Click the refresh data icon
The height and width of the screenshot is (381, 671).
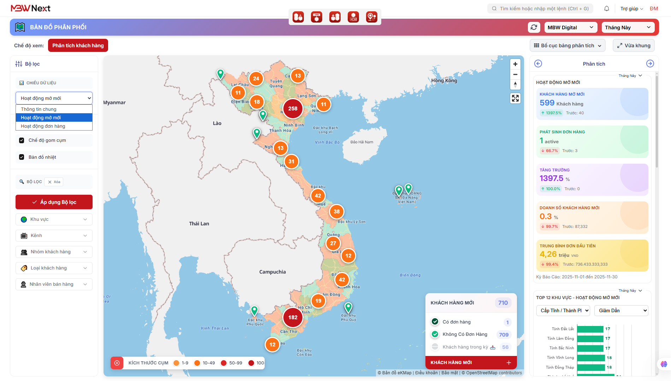point(534,27)
